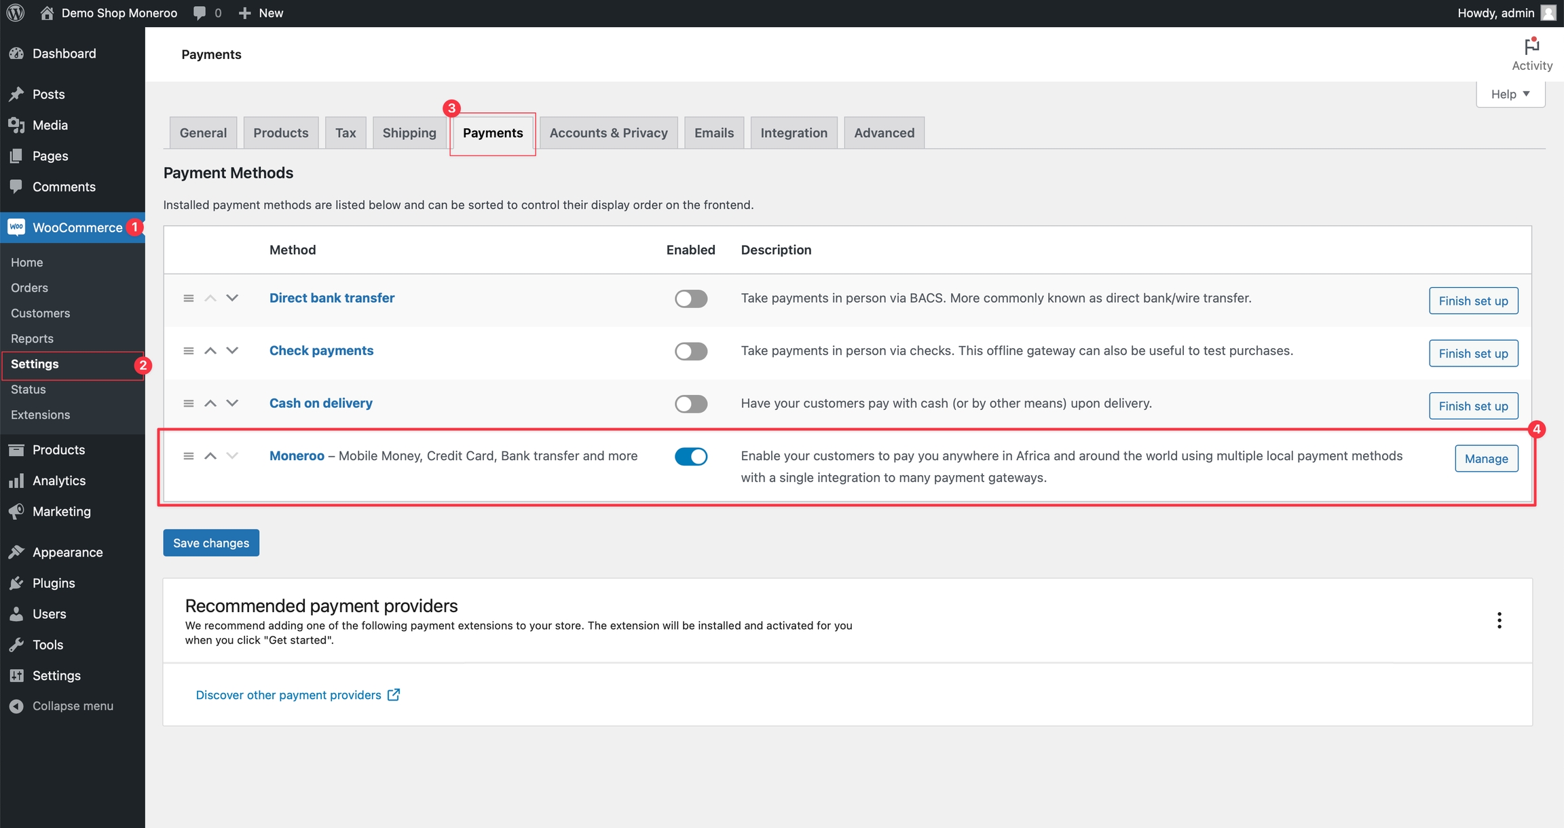This screenshot has width=1564, height=828.
Task: Enable the Check payments toggle
Action: tap(691, 351)
